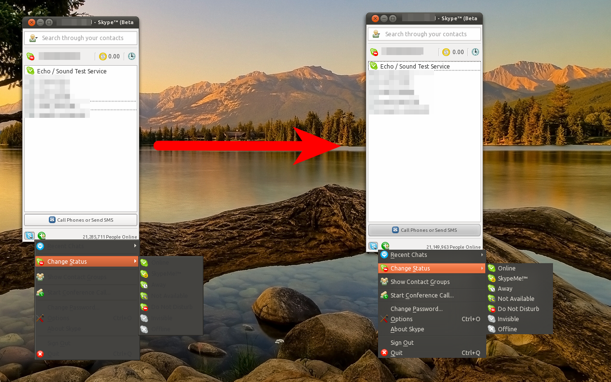The image size is (611, 382).
Task: Open the history clock icon in left window
Action: [131, 57]
